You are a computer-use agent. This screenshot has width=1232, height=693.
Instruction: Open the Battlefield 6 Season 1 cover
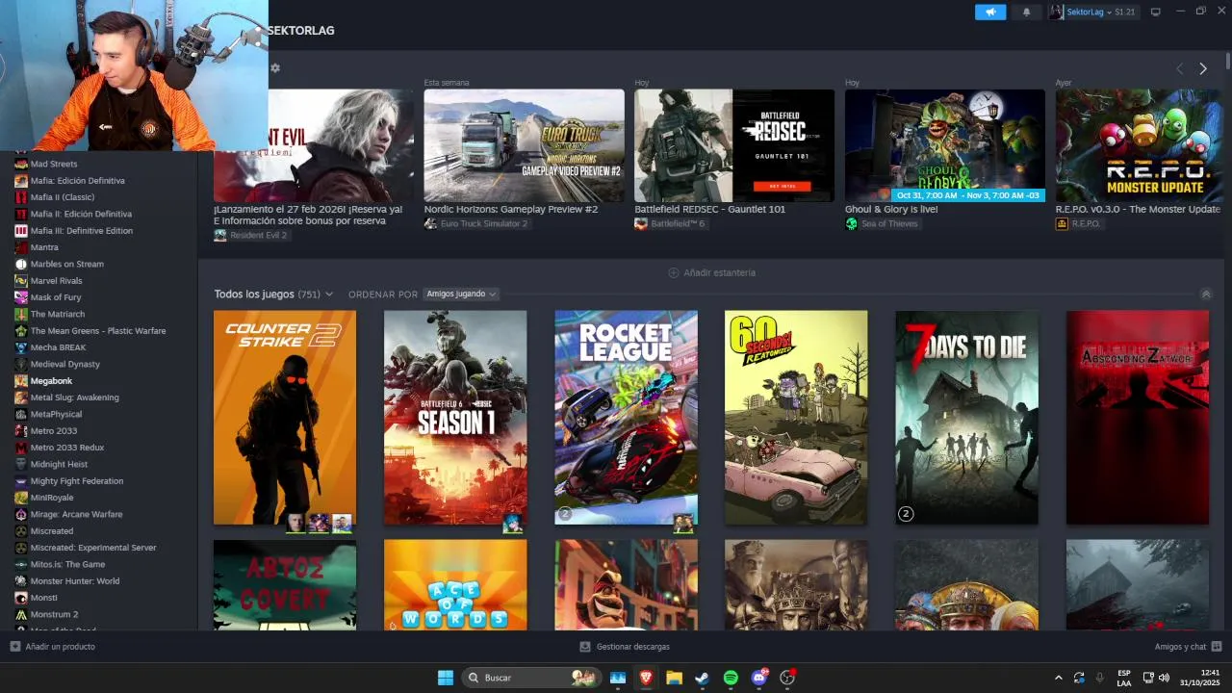click(x=455, y=417)
